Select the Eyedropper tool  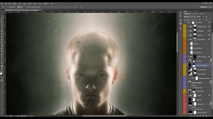coord(2,28)
